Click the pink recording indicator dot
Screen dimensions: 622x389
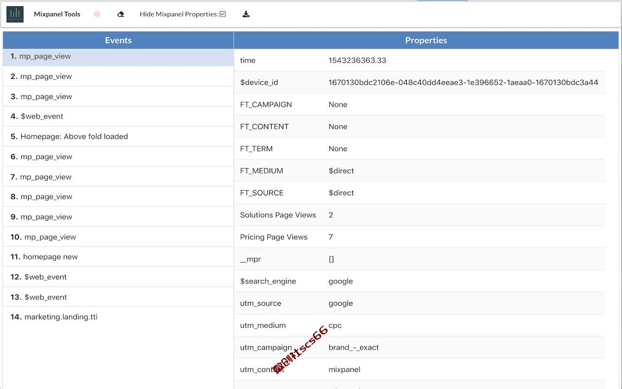point(97,14)
